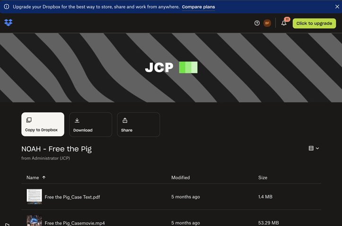Click the NOAH - Free the Pig title

pyautogui.click(x=56, y=149)
